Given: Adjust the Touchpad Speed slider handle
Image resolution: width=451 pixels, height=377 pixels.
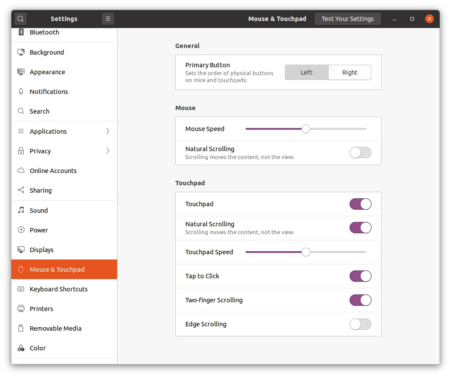Looking at the screenshot, I should tap(306, 252).
